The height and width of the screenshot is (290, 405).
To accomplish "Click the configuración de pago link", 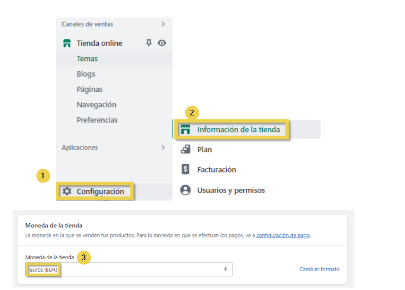I will tap(283, 235).
